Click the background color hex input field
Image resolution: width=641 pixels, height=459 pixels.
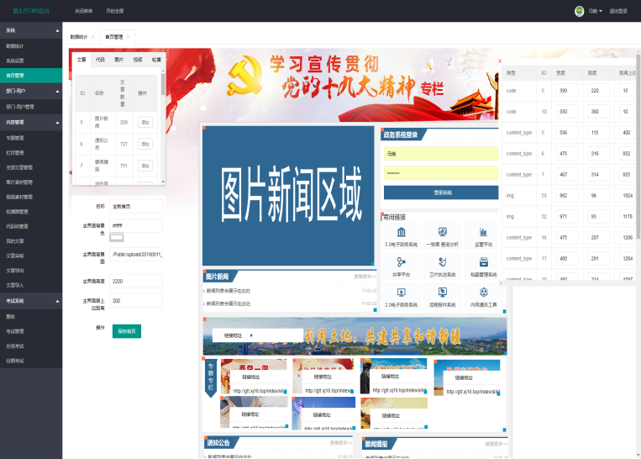coord(136,225)
